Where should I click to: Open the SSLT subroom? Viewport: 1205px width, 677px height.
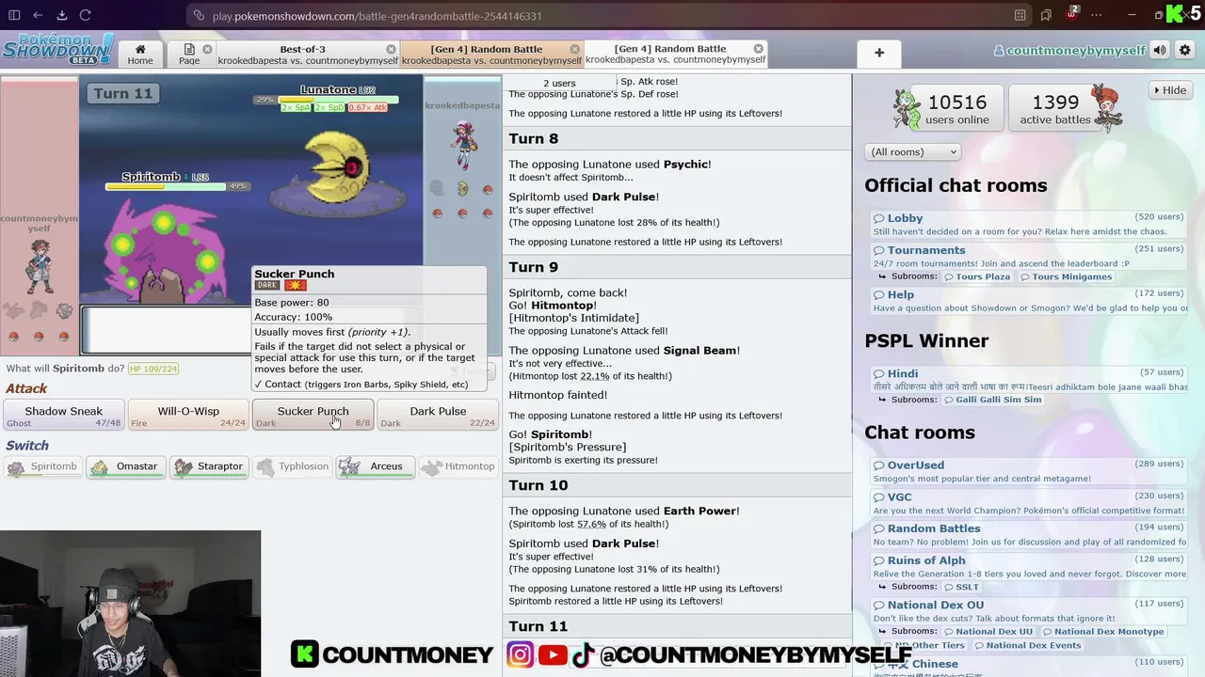pyautogui.click(x=961, y=587)
